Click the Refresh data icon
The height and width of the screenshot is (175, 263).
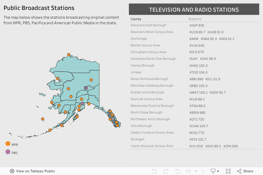click(188, 171)
